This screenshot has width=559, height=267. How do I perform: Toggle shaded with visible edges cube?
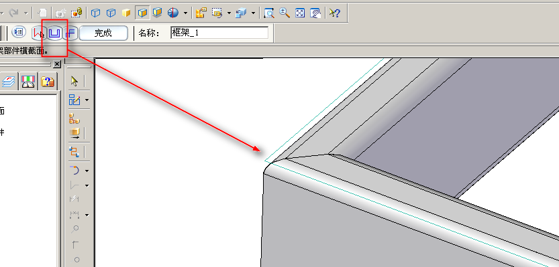pyautogui.click(x=142, y=13)
